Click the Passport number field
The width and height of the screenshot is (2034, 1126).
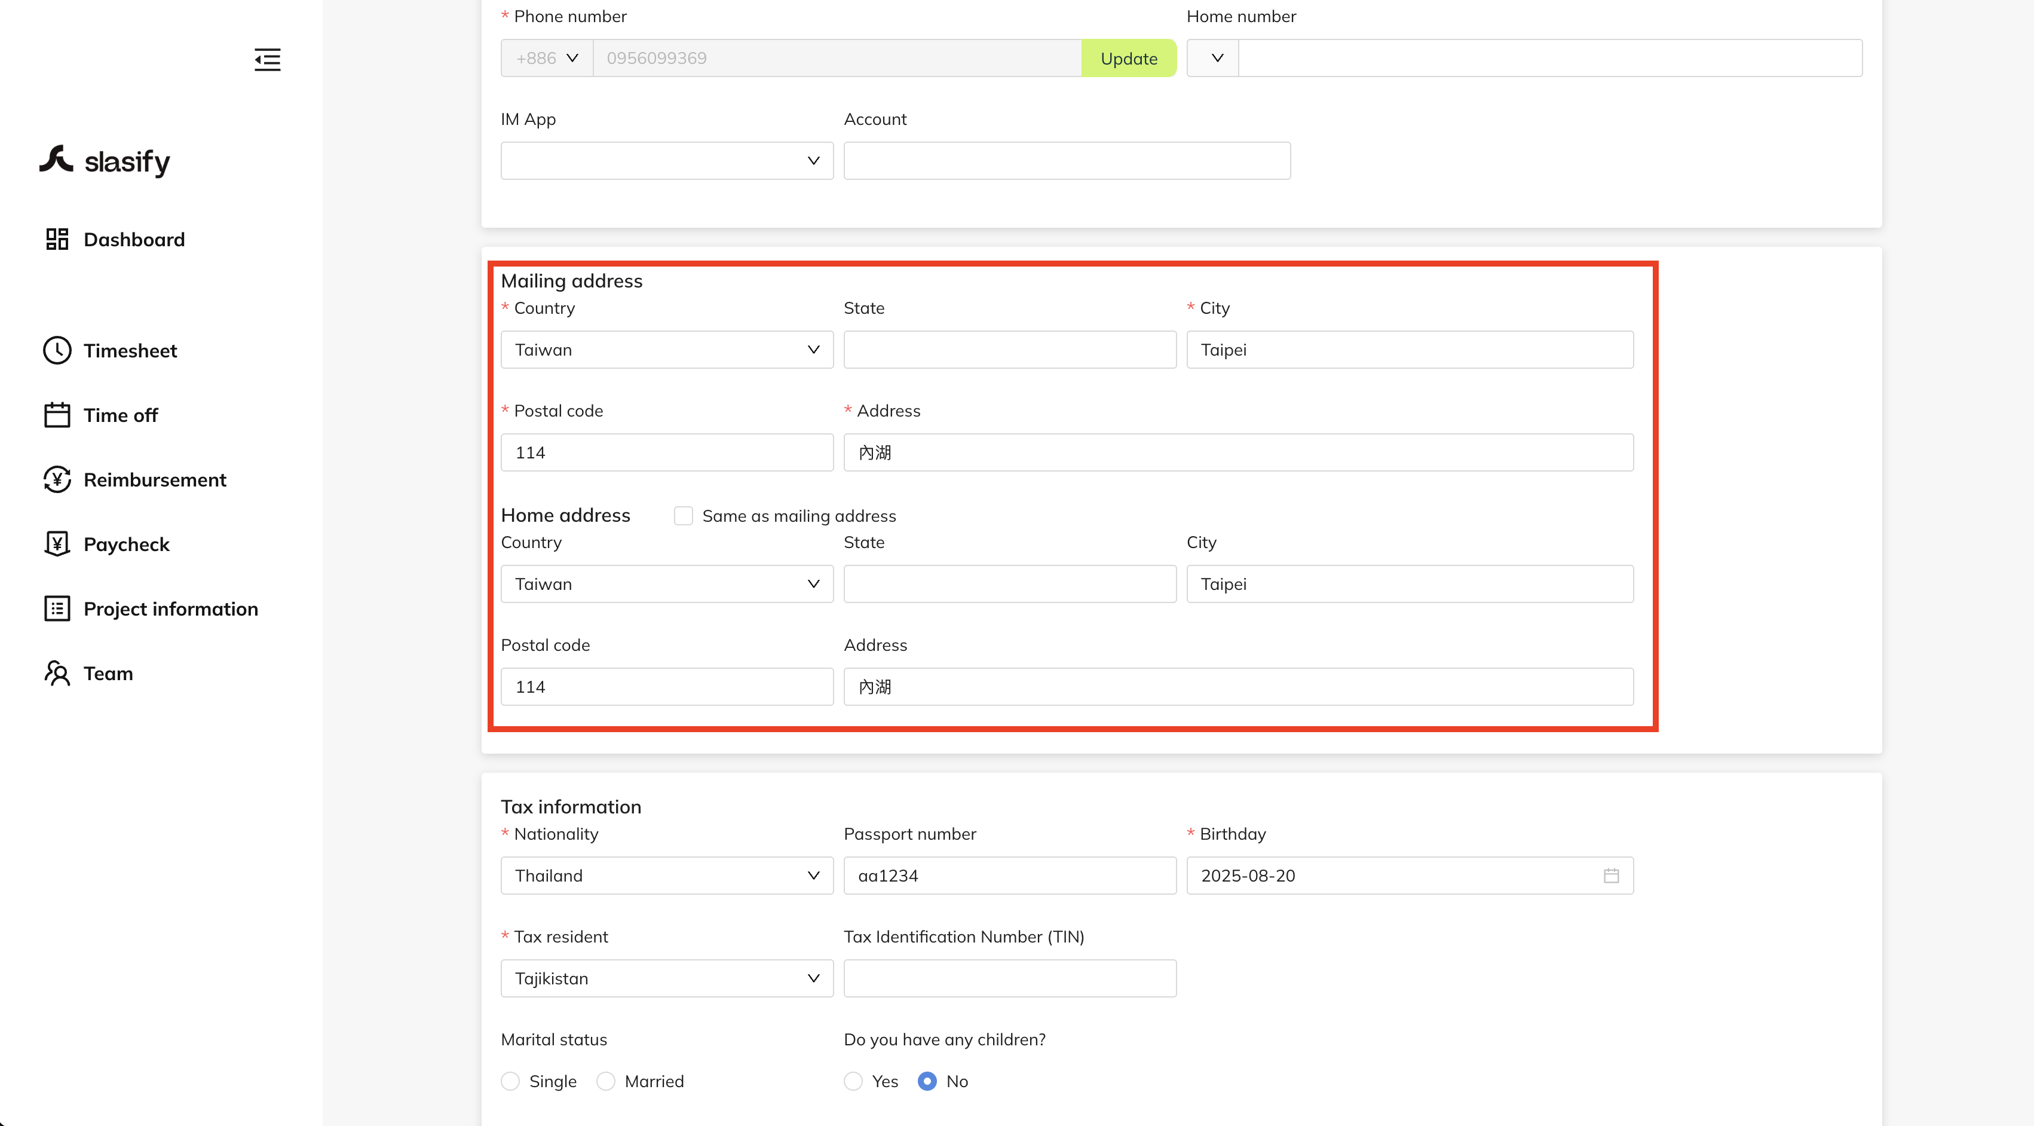pyautogui.click(x=1010, y=876)
